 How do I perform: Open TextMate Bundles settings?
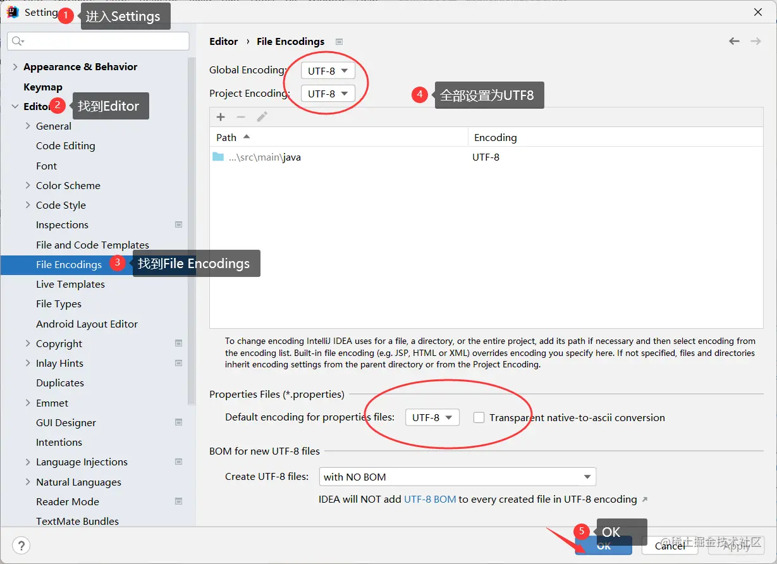(x=77, y=521)
